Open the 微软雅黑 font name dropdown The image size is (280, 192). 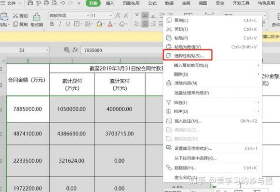[88, 16]
